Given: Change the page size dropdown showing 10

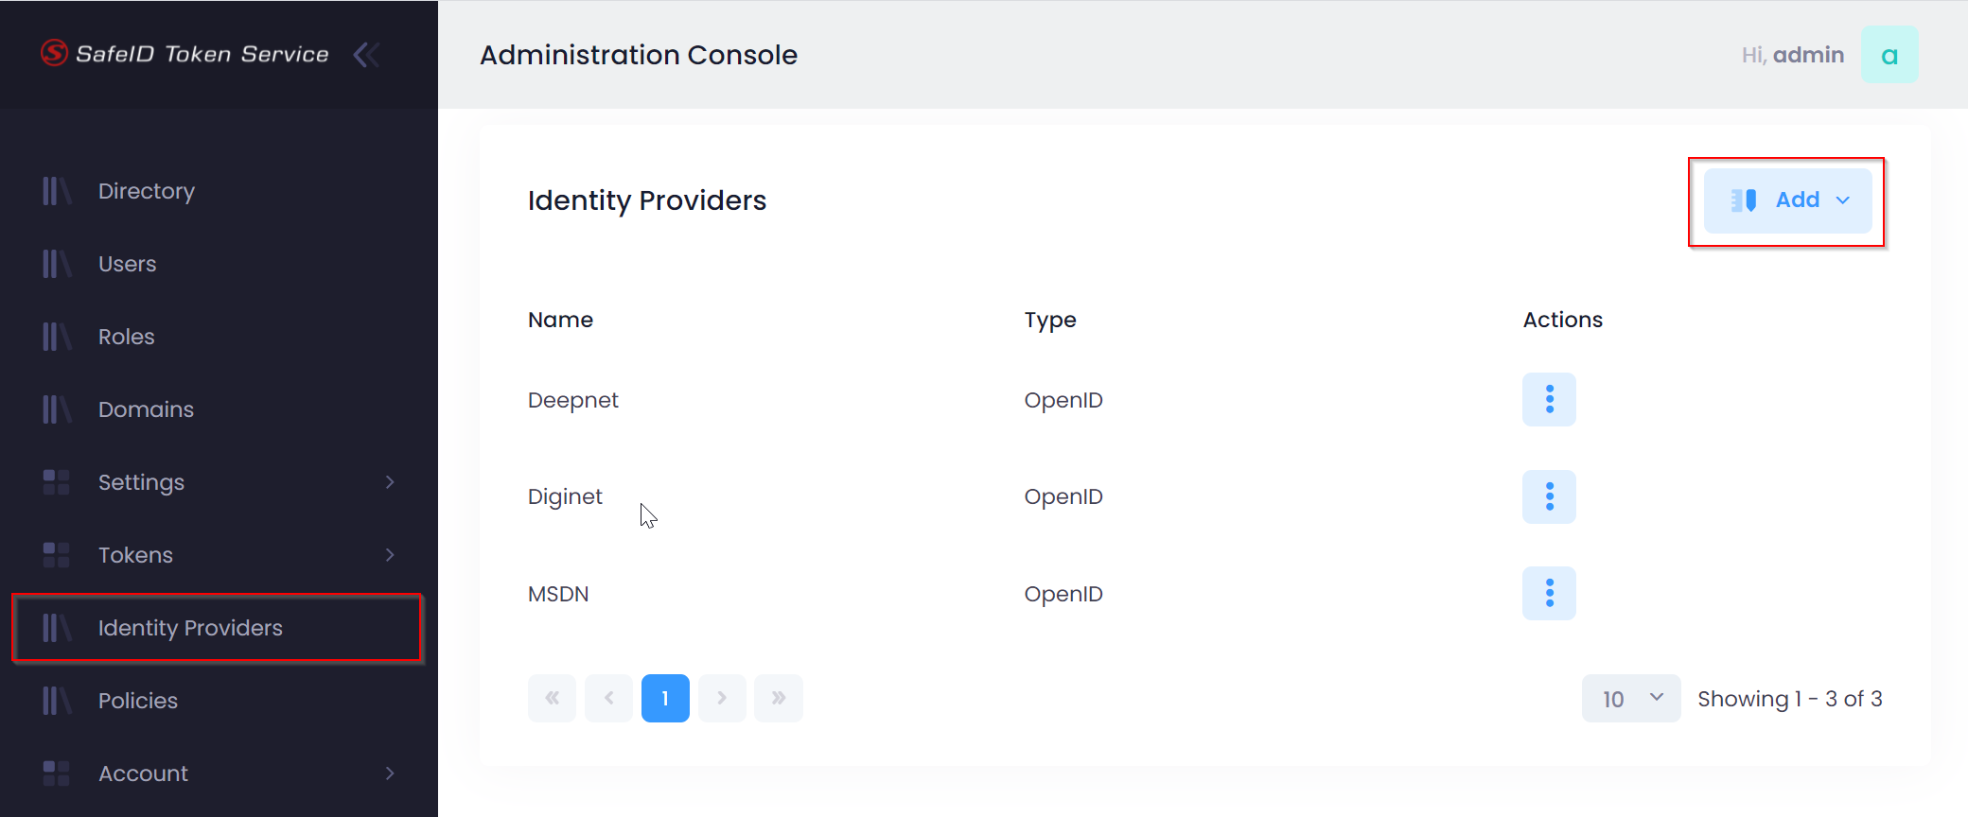Looking at the screenshot, I should [x=1630, y=699].
